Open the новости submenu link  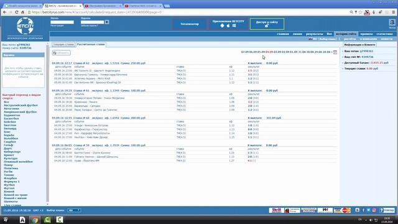[386, 39]
